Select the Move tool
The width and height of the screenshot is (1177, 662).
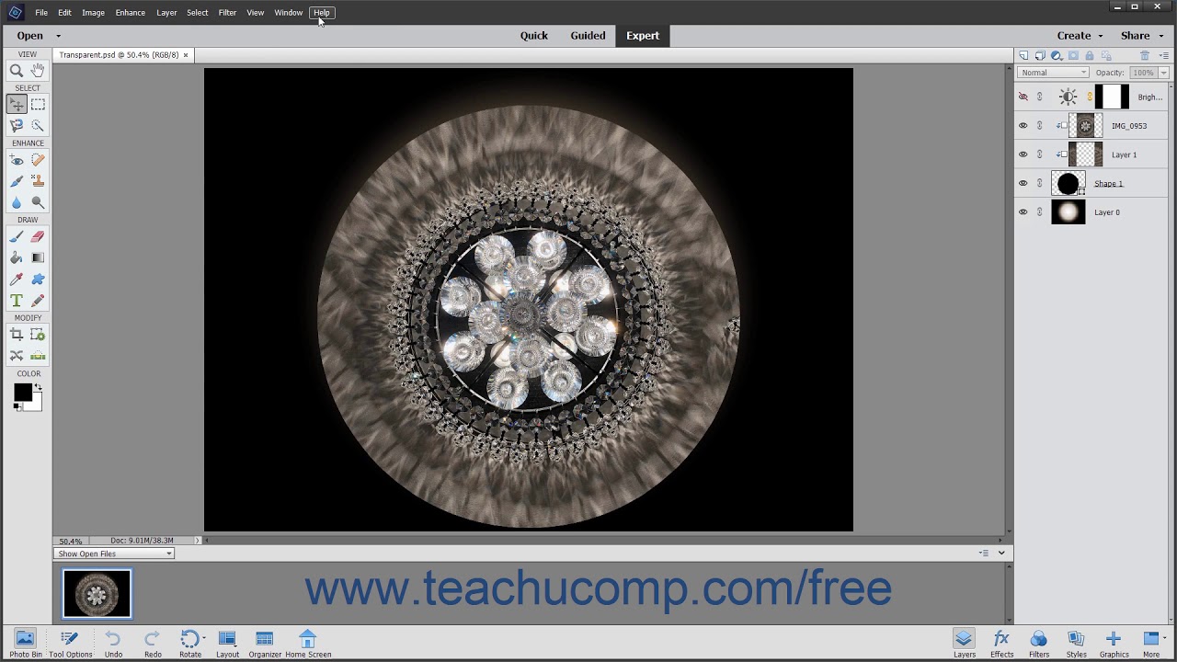click(x=17, y=105)
